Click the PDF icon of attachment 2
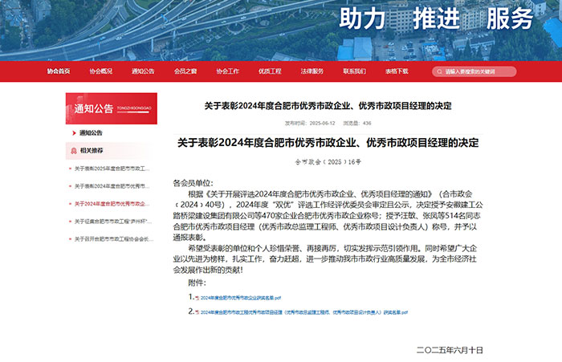The width and height of the screenshot is (562, 362). pos(198,312)
